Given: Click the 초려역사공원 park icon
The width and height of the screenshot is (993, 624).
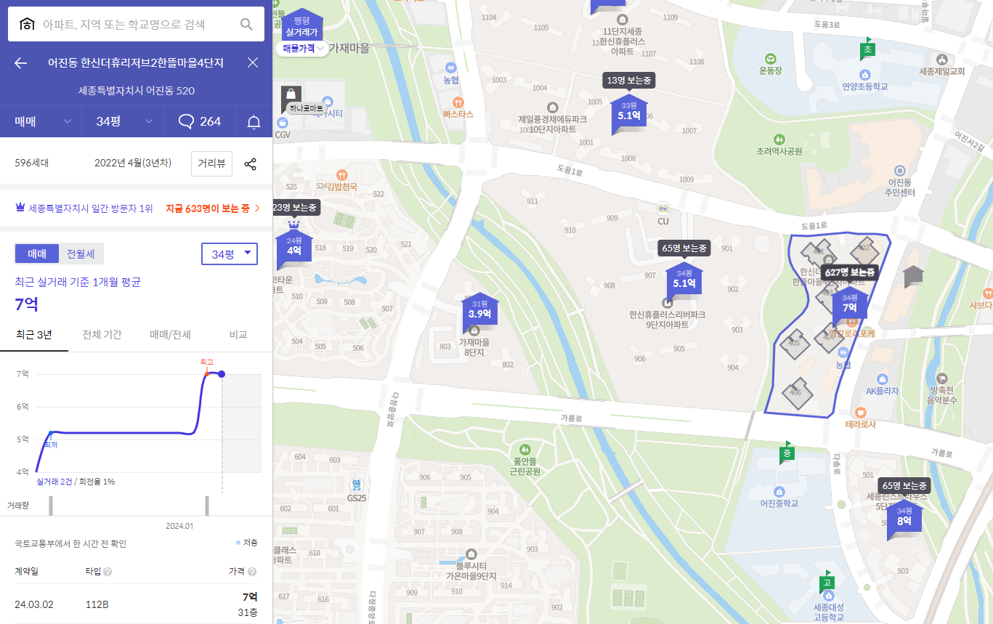Looking at the screenshot, I should coord(779,138).
